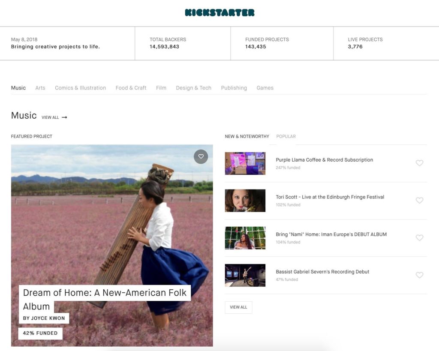Heart Bassist Gabriel Severn's Recording Debut
Viewport: 439px width, 351px height.
(x=419, y=275)
